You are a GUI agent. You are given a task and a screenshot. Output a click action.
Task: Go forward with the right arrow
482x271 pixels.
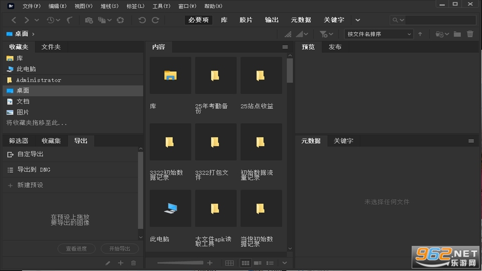27,20
